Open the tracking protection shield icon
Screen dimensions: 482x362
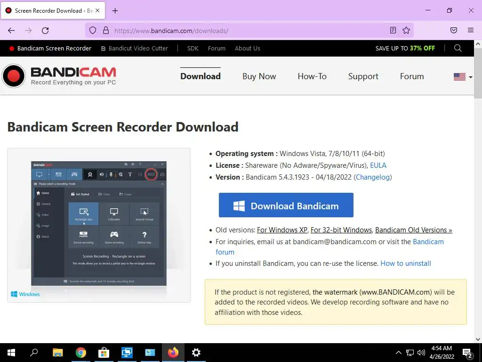click(93, 31)
